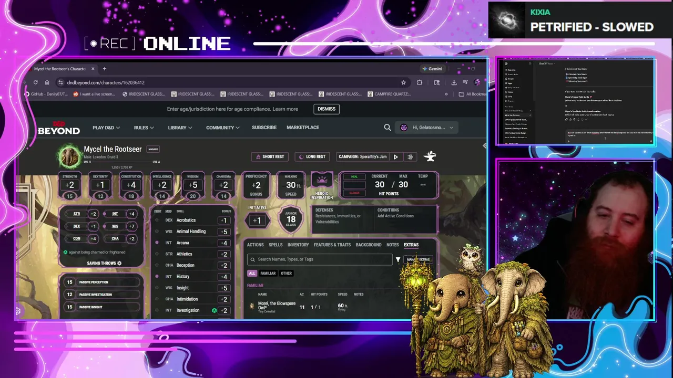Image resolution: width=673 pixels, height=378 pixels.
Task: Take a SHORT REST
Action: coord(270,156)
